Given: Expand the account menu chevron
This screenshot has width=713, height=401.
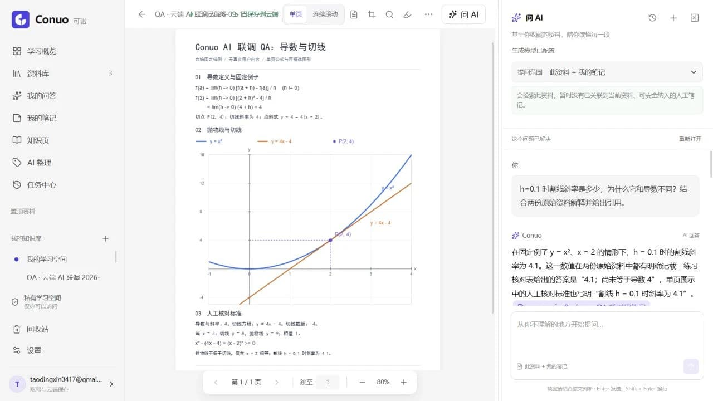Looking at the screenshot, I should point(111,384).
